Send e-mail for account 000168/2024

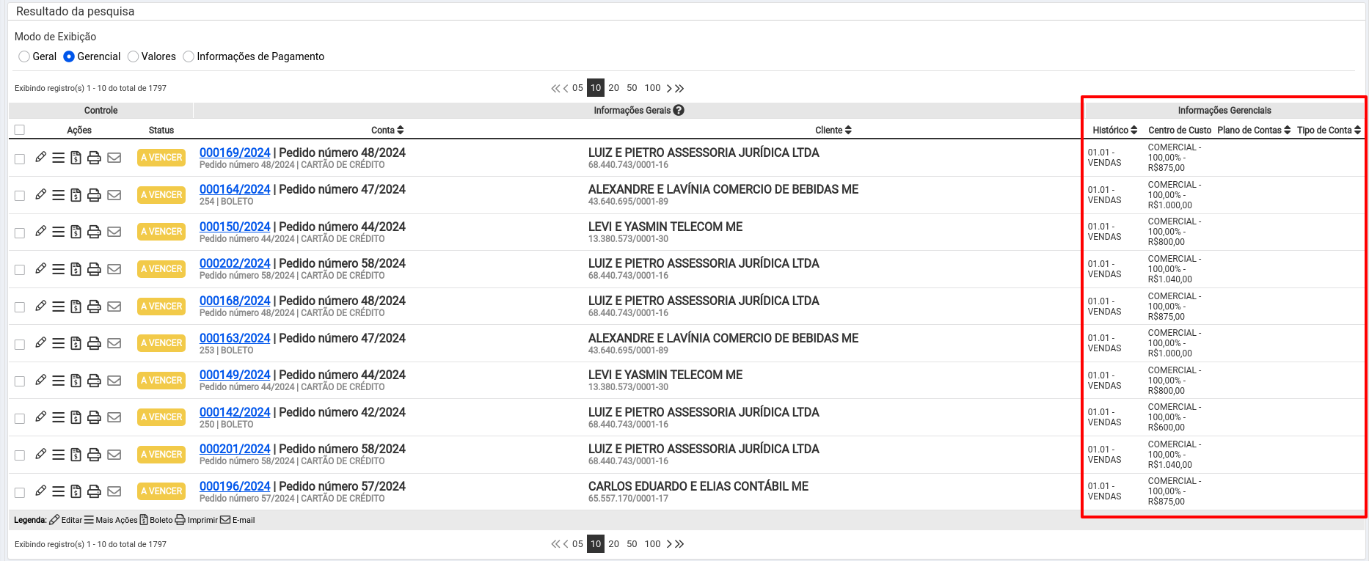tap(114, 307)
